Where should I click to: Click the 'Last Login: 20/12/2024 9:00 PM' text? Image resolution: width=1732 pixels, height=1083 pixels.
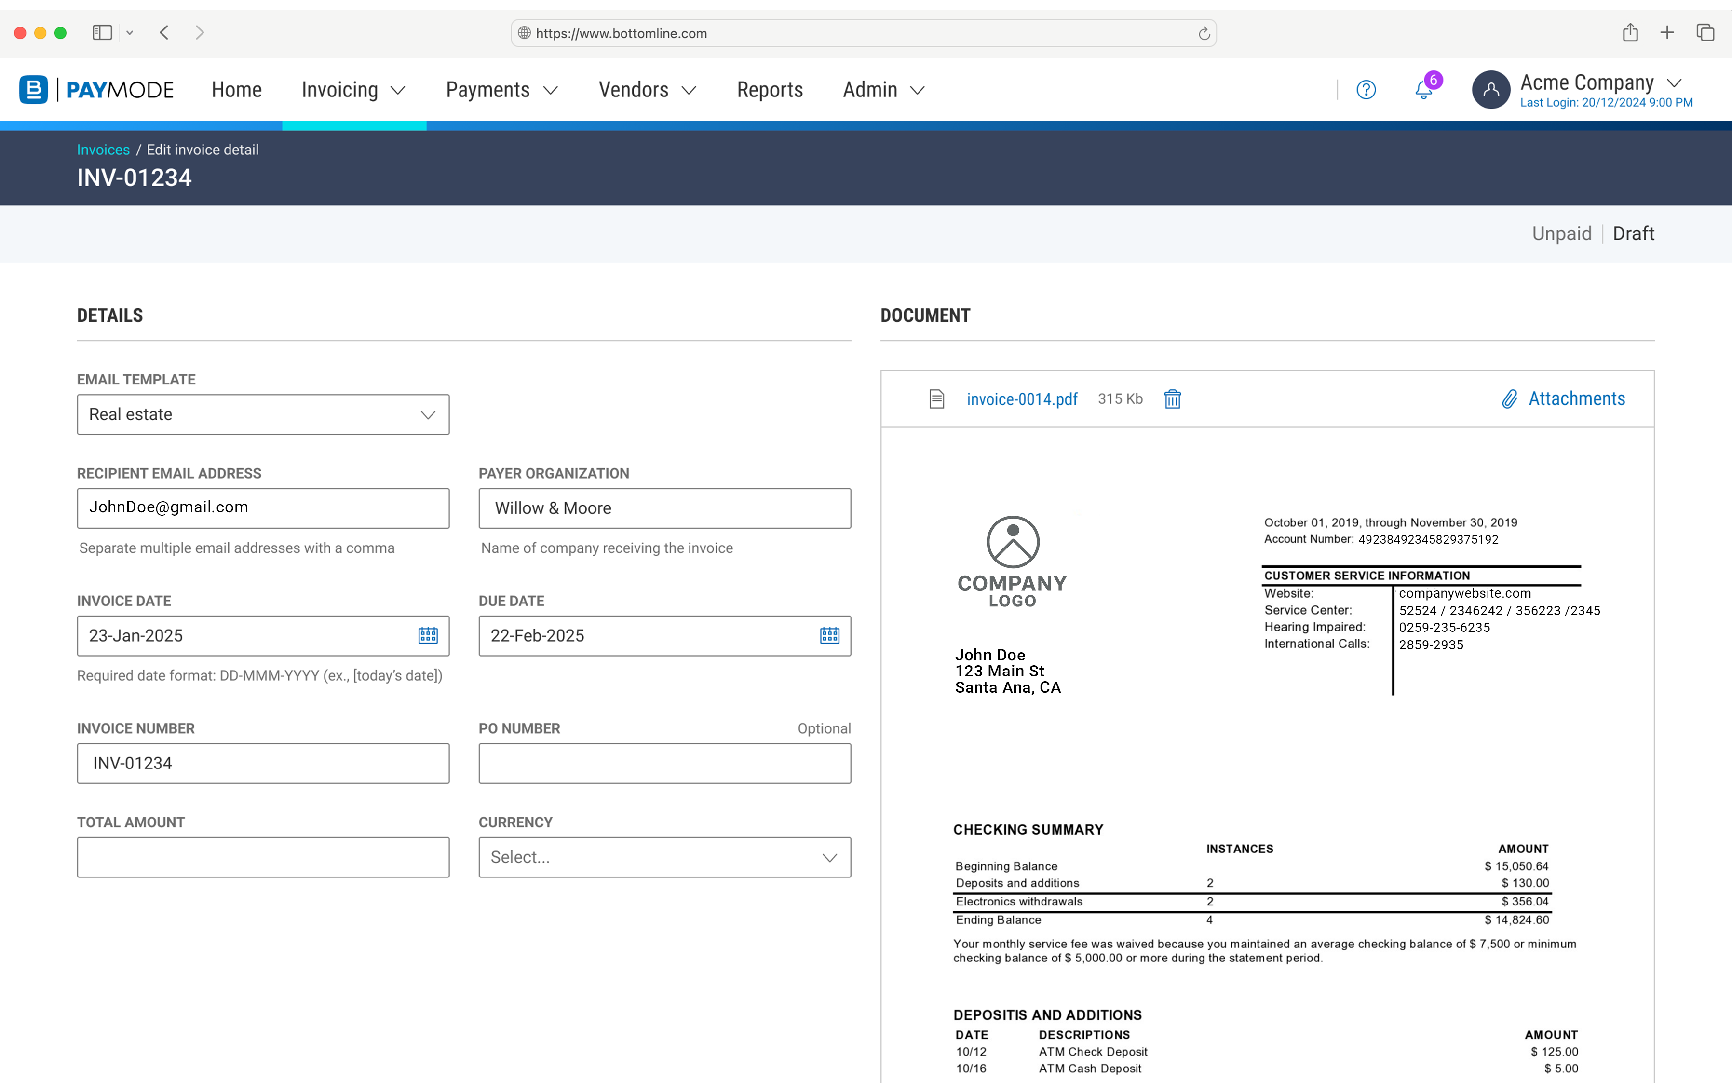pos(1606,102)
